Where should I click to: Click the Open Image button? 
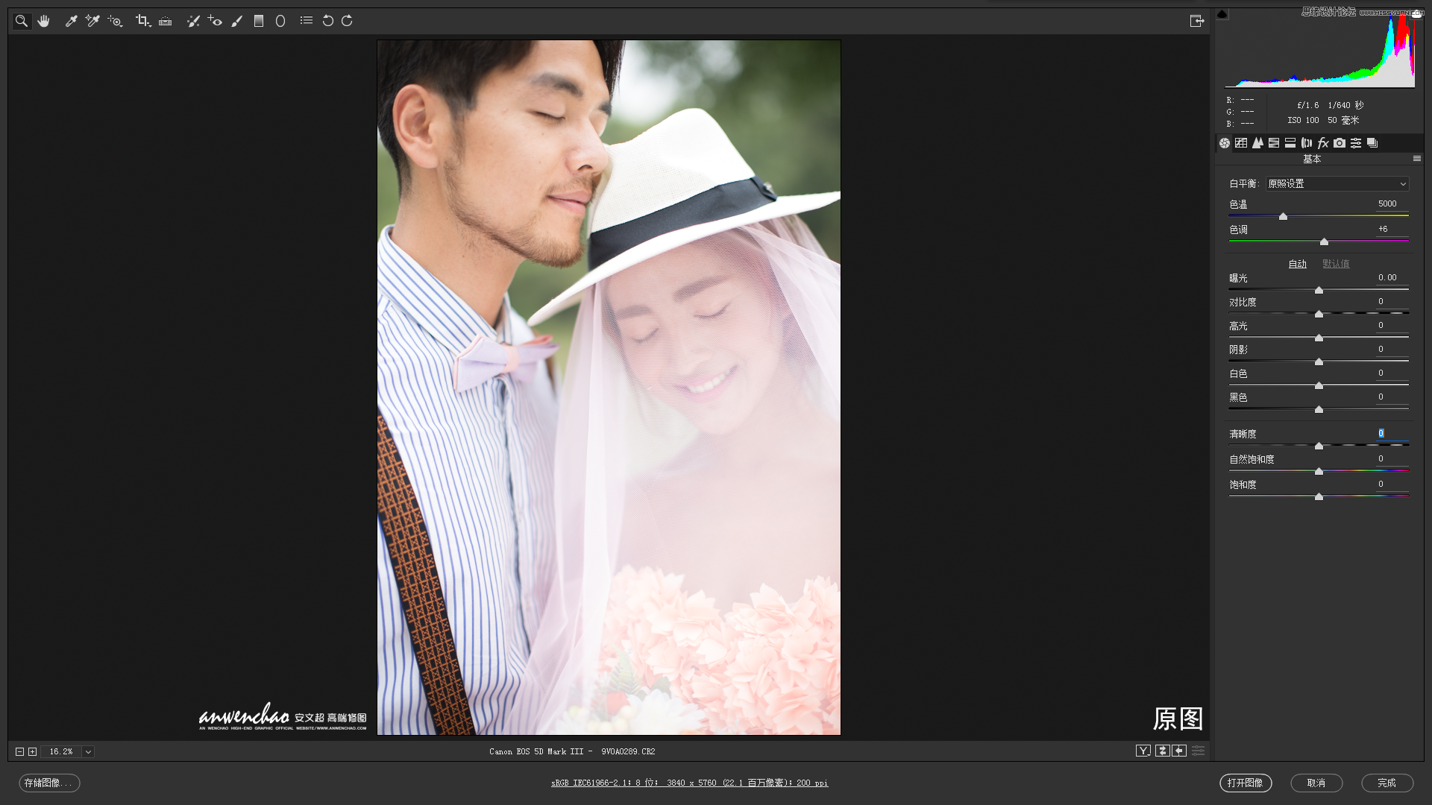click(1245, 783)
